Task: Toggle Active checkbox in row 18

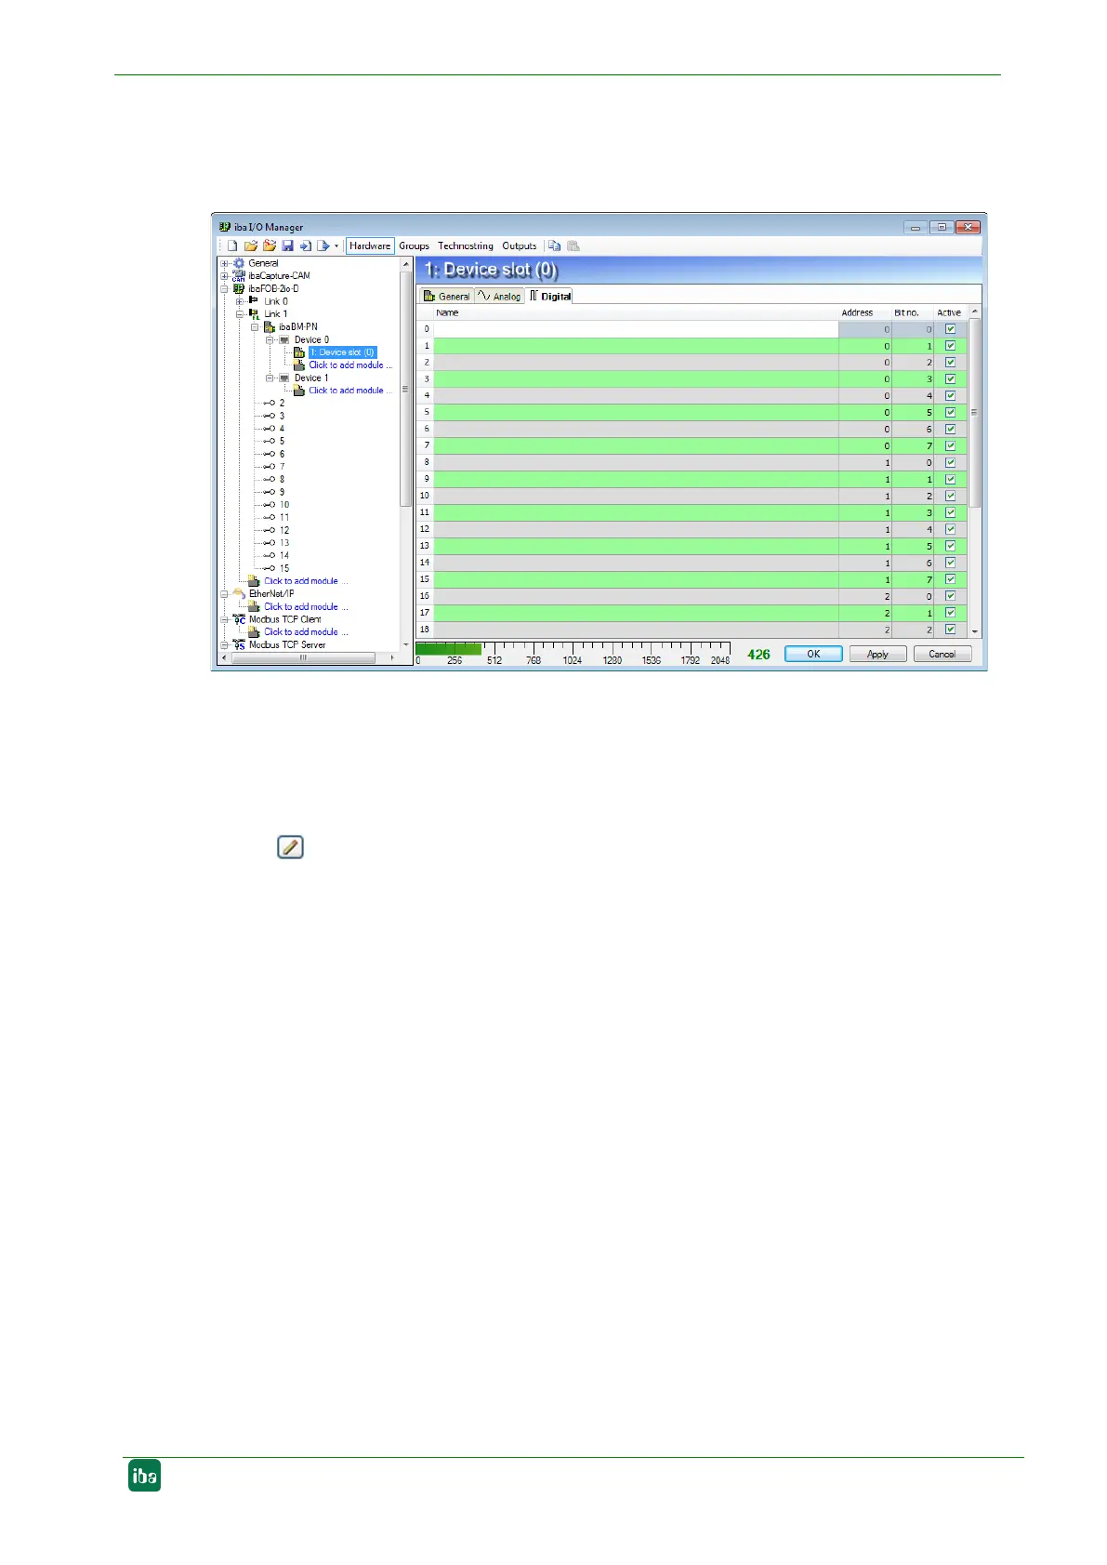Action: (950, 630)
